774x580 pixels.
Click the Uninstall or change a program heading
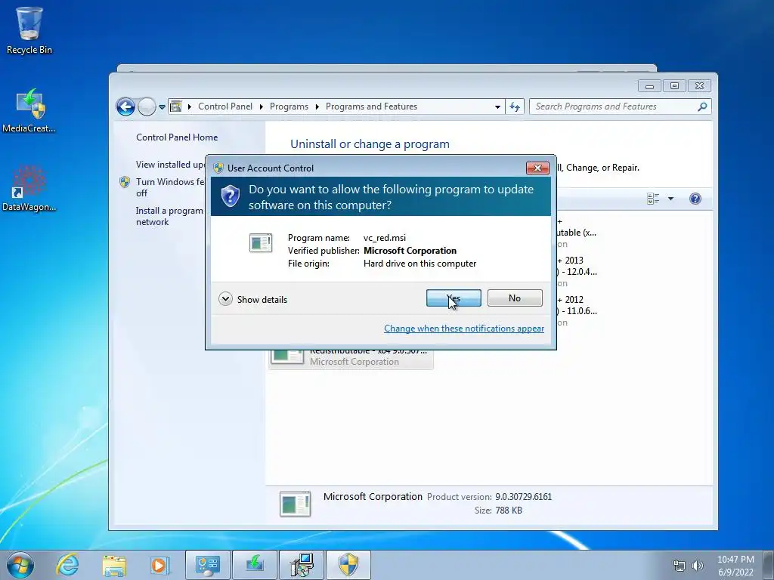(370, 144)
